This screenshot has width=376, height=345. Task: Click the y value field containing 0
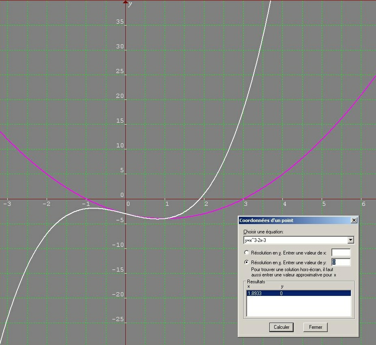[341, 263]
